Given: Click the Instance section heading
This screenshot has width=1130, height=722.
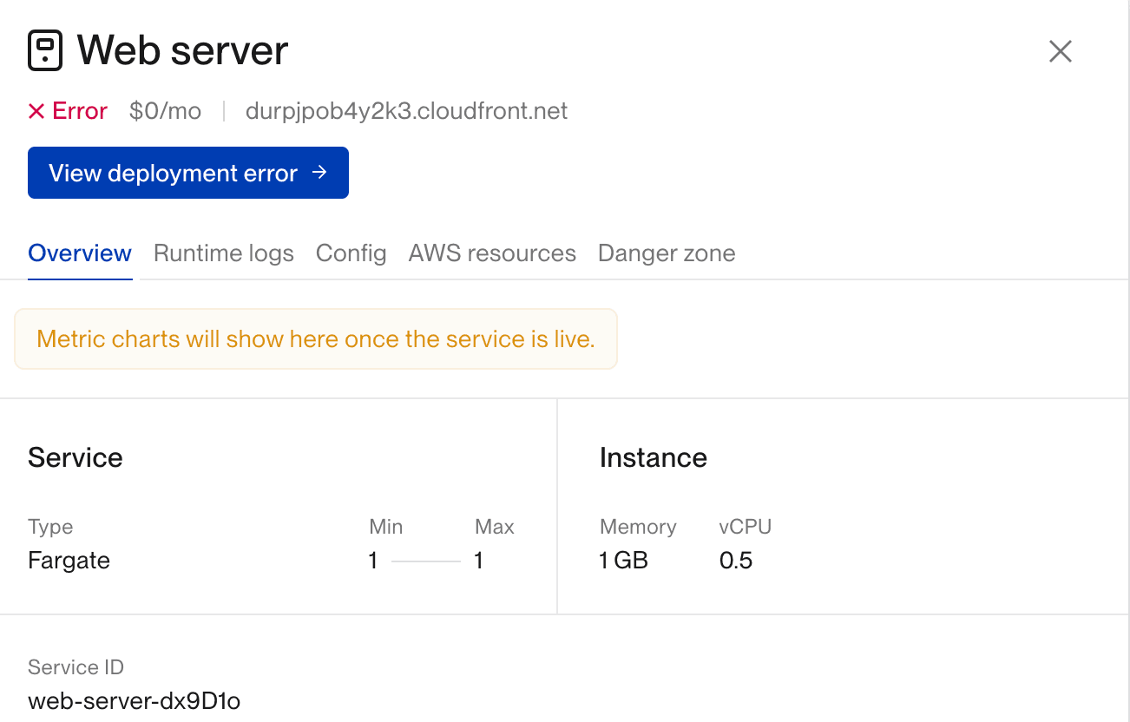Looking at the screenshot, I should point(654,457).
